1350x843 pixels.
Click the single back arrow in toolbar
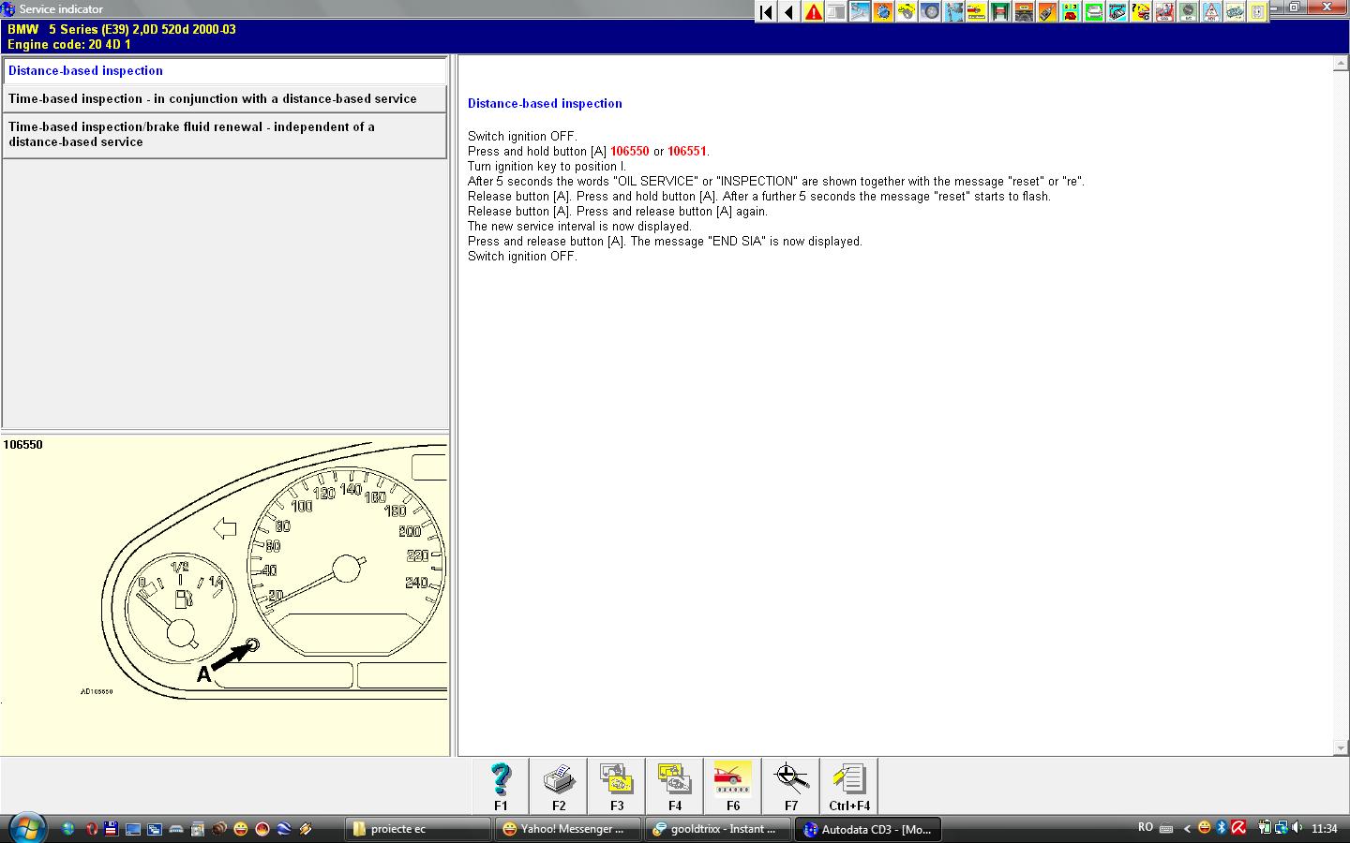click(789, 12)
